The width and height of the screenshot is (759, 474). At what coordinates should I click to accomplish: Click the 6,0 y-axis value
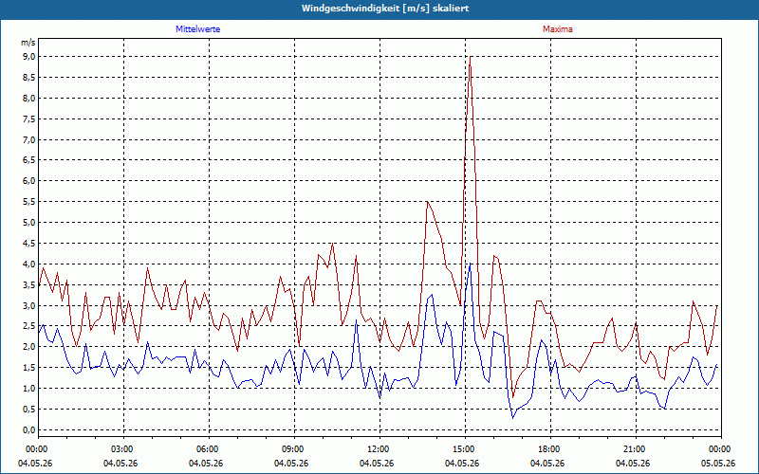tap(29, 181)
